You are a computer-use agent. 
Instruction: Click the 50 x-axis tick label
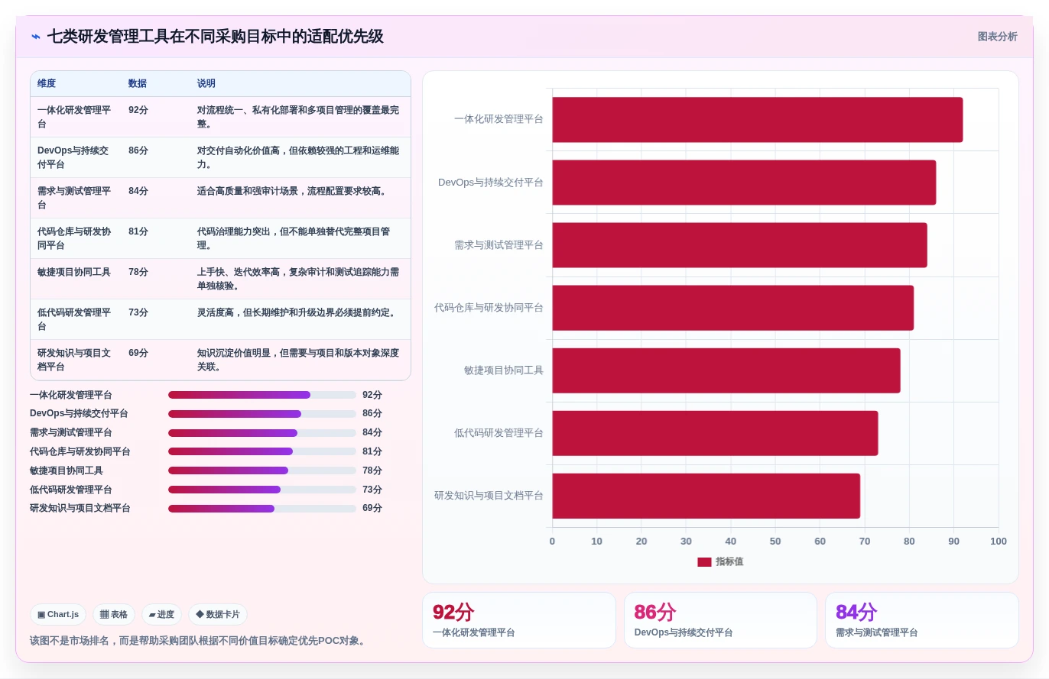(775, 542)
